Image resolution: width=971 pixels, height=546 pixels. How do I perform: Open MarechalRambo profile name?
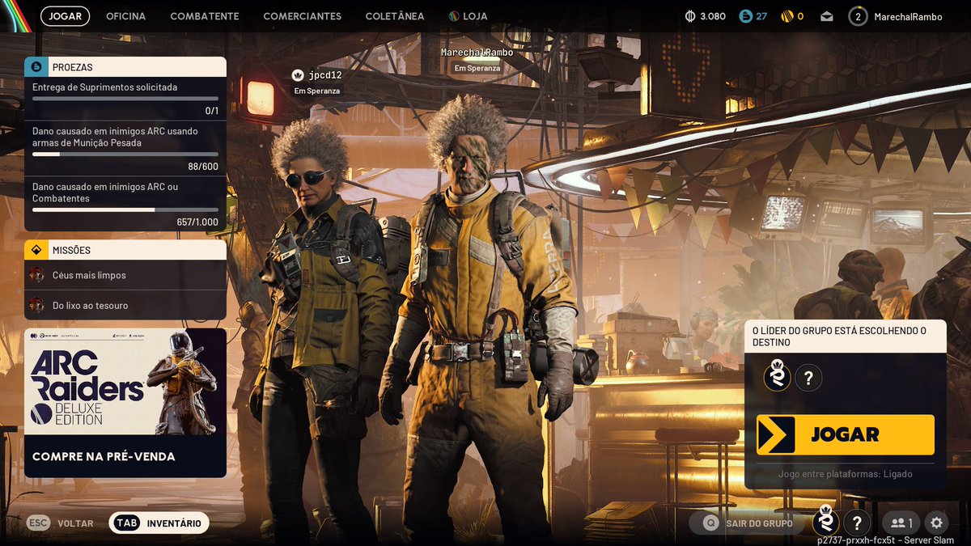[908, 16]
